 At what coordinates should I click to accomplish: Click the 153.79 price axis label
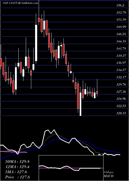121,13
